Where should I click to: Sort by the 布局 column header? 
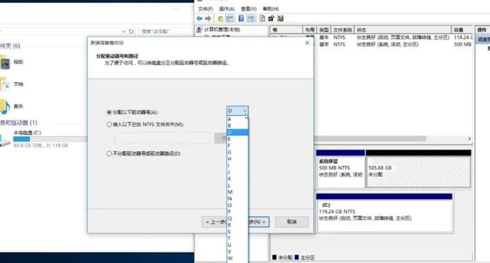309,29
